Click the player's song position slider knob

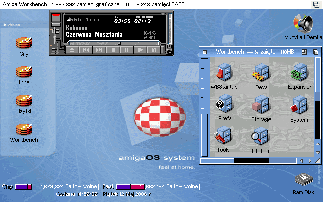[x=119, y=43]
